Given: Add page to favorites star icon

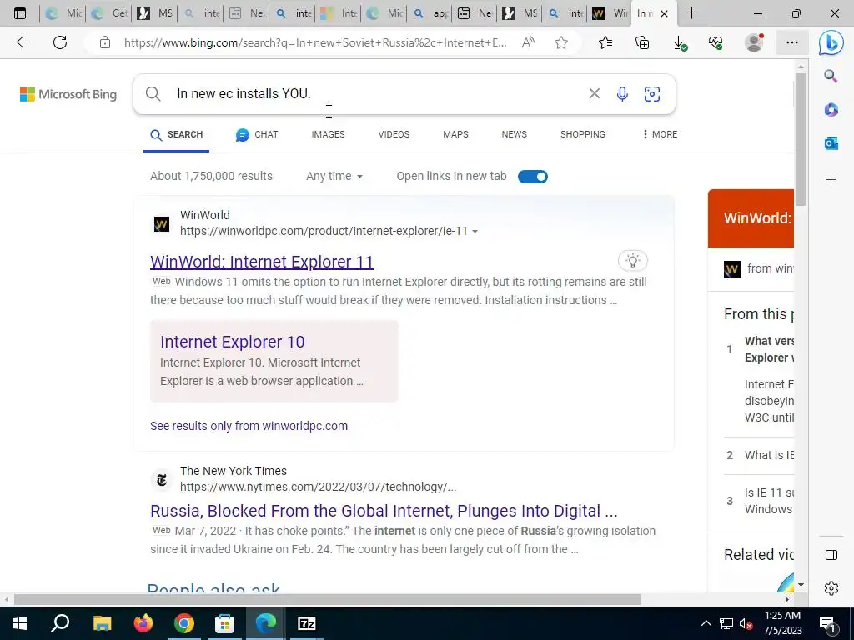Looking at the screenshot, I should click(x=561, y=42).
